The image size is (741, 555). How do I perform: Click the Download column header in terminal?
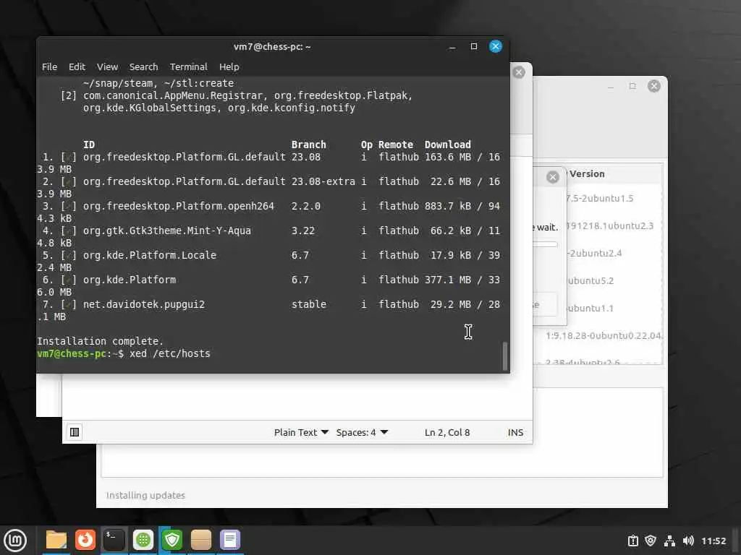pyautogui.click(x=447, y=145)
